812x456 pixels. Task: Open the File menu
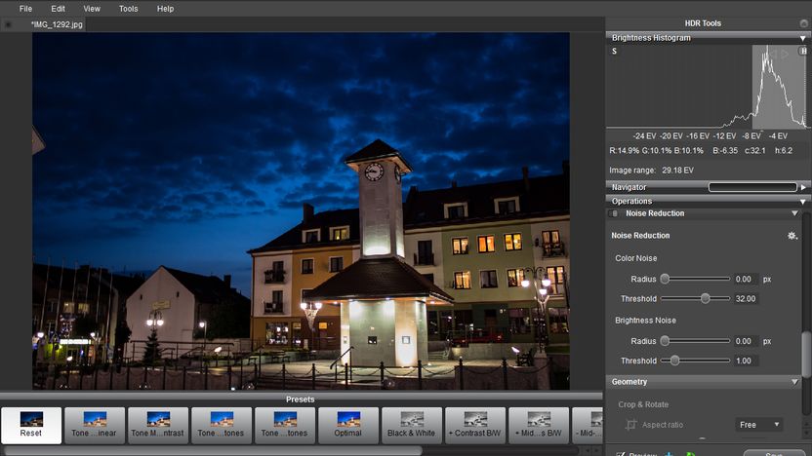click(25, 9)
